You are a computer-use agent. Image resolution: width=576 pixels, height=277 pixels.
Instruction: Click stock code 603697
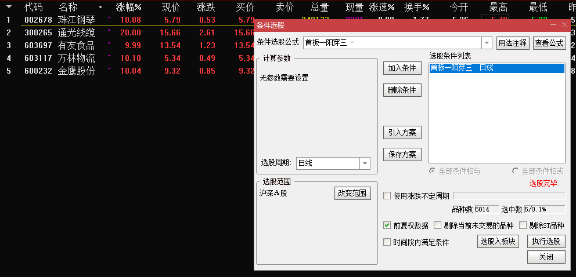38,45
